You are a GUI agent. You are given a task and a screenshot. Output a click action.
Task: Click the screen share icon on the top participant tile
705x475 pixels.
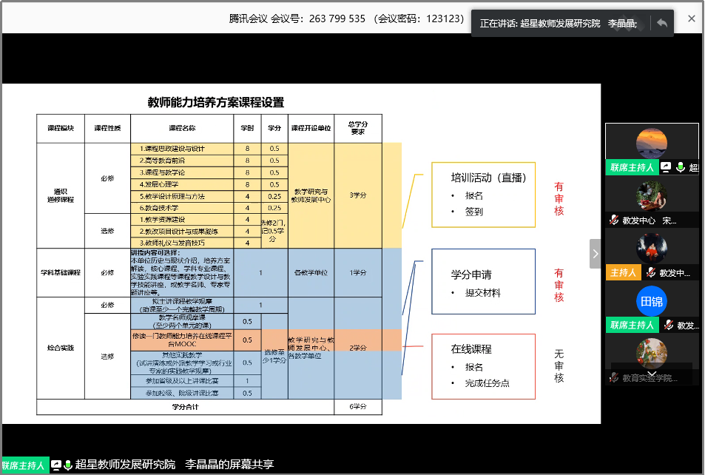point(666,167)
